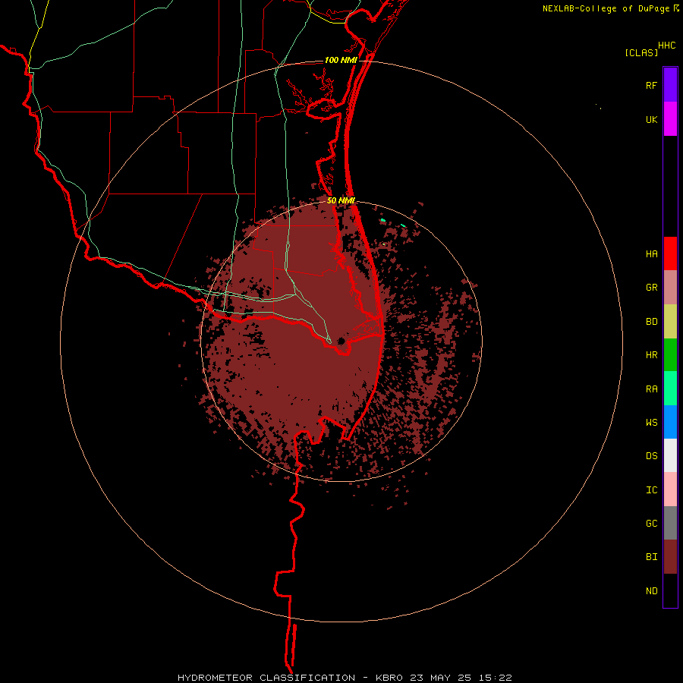Click the NEXLAB-College of DuPage watermark text
The image size is (683, 683).
pyautogui.click(x=606, y=8)
